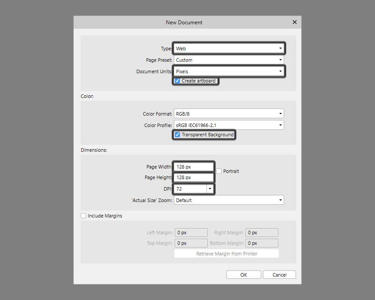Click the Bottom Margin field
375x300 pixels.
262,243
